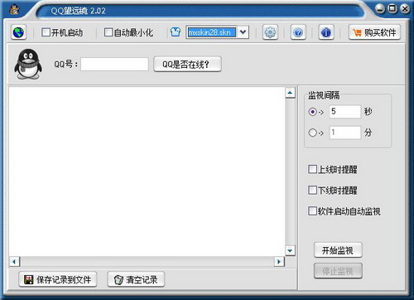The height and width of the screenshot is (300, 414).
Task: Click 开始监视 start monitoring button
Action: tap(338, 250)
